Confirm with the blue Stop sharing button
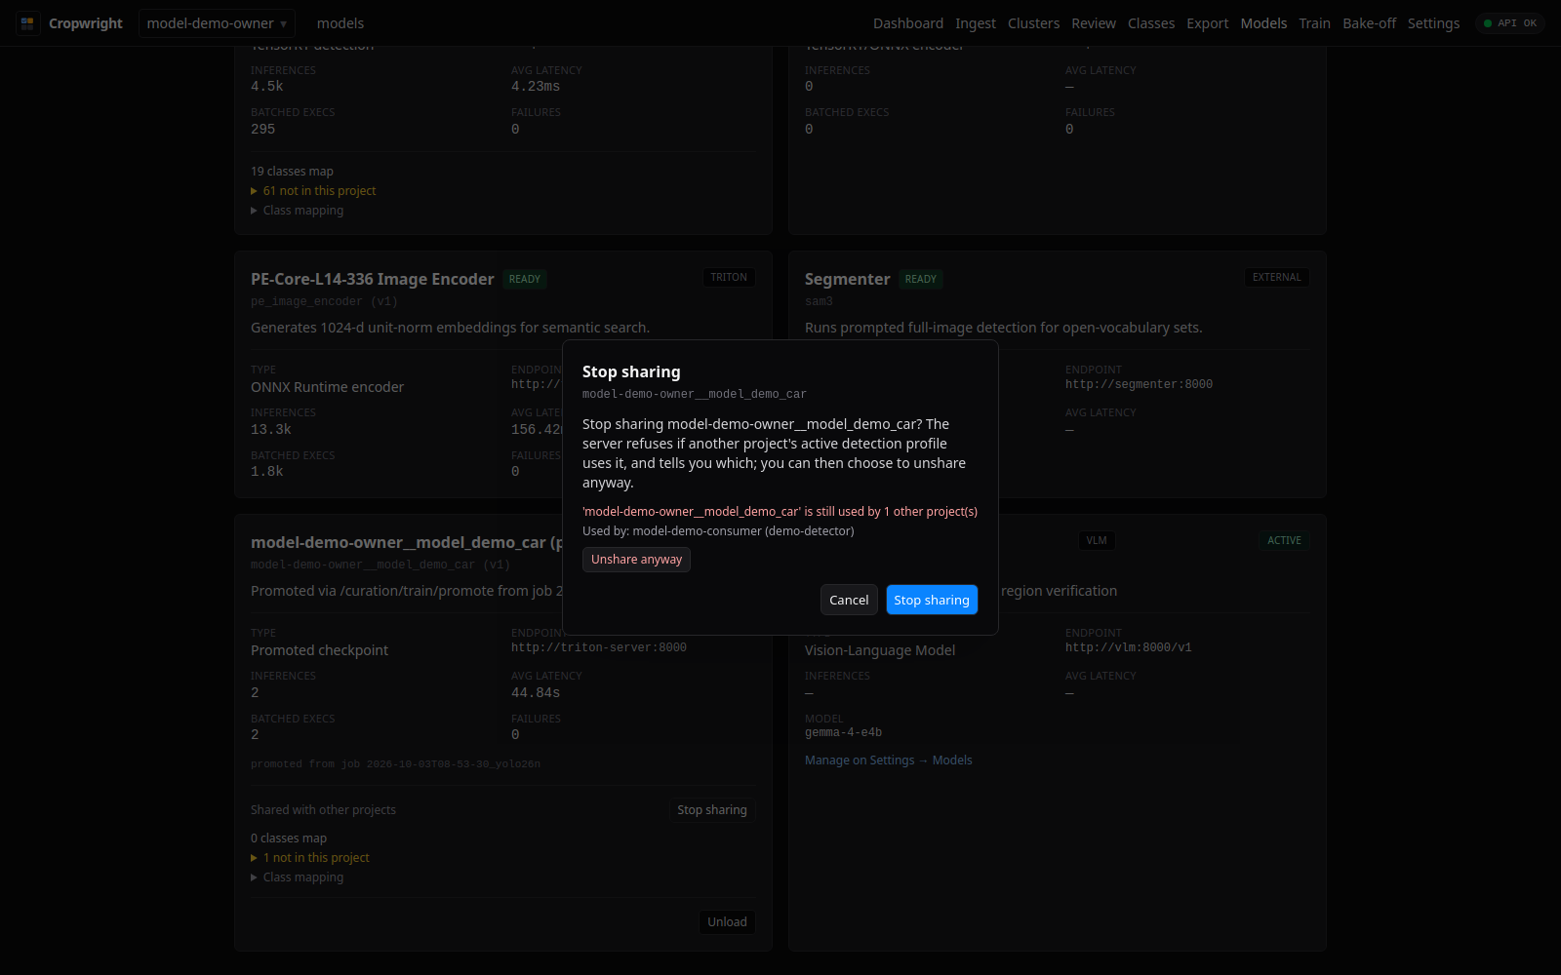The height and width of the screenshot is (975, 1561). click(x=932, y=600)
